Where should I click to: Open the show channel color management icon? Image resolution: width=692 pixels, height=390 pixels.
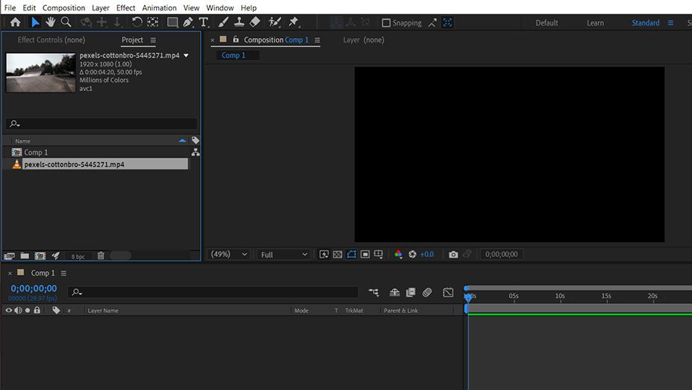398,255
